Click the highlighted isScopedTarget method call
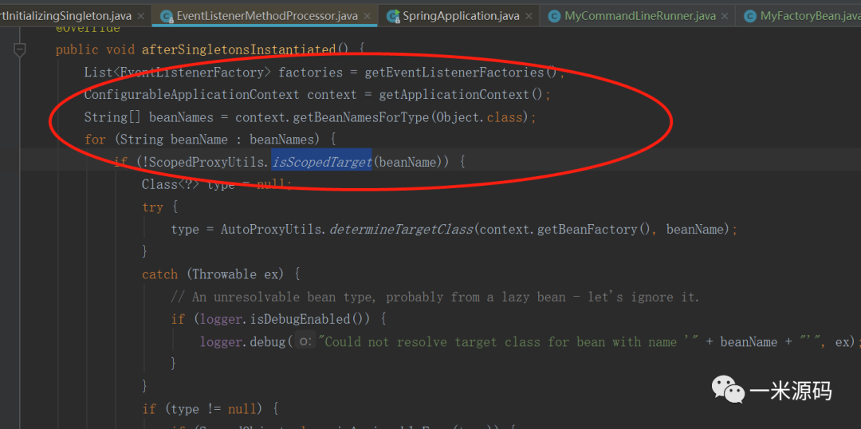861x429 pixels. pyautogui.click(x=321, y=162)
